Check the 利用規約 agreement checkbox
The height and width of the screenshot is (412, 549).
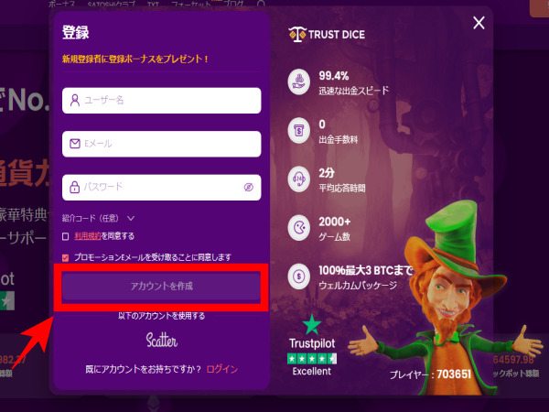tap(66, 236)
